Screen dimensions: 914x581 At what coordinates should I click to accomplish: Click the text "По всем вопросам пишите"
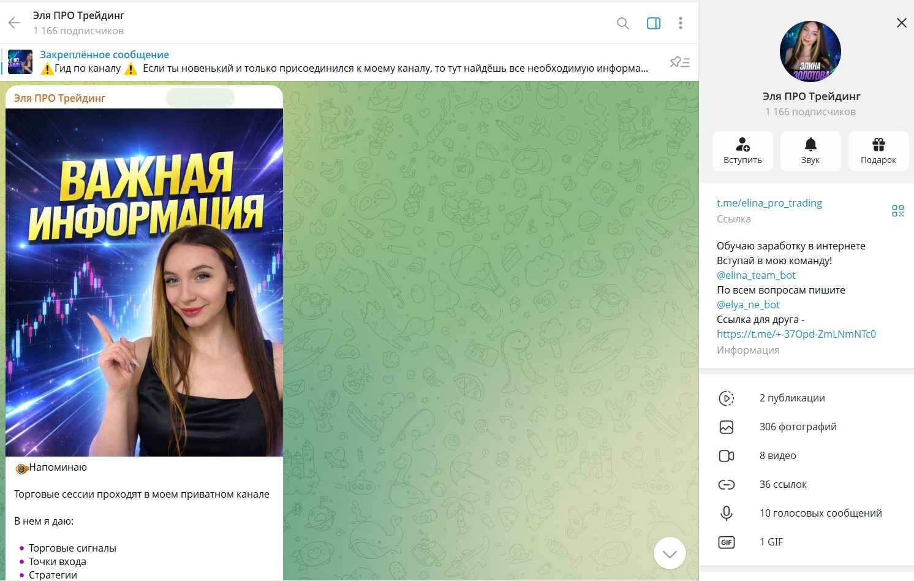781,290
